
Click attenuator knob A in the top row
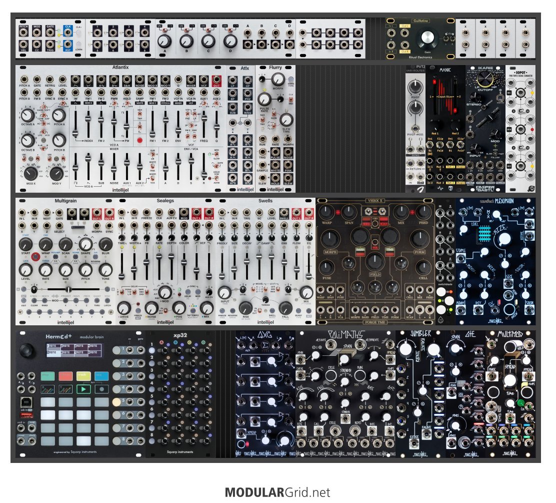[x=164, y=41]
